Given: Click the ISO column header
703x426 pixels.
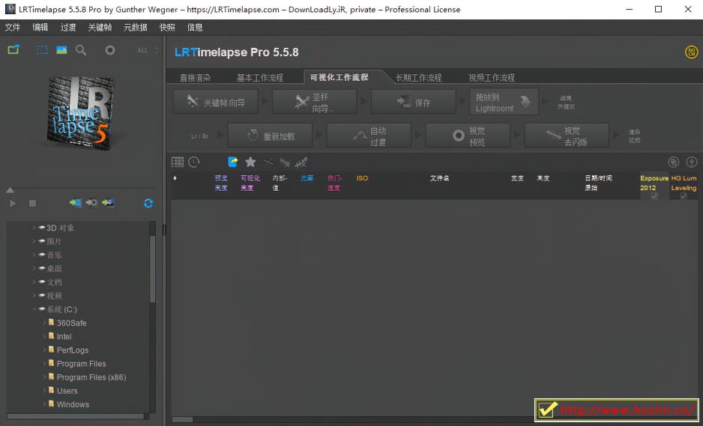Looking at the screenshot, I should click(x=362, y=178).
